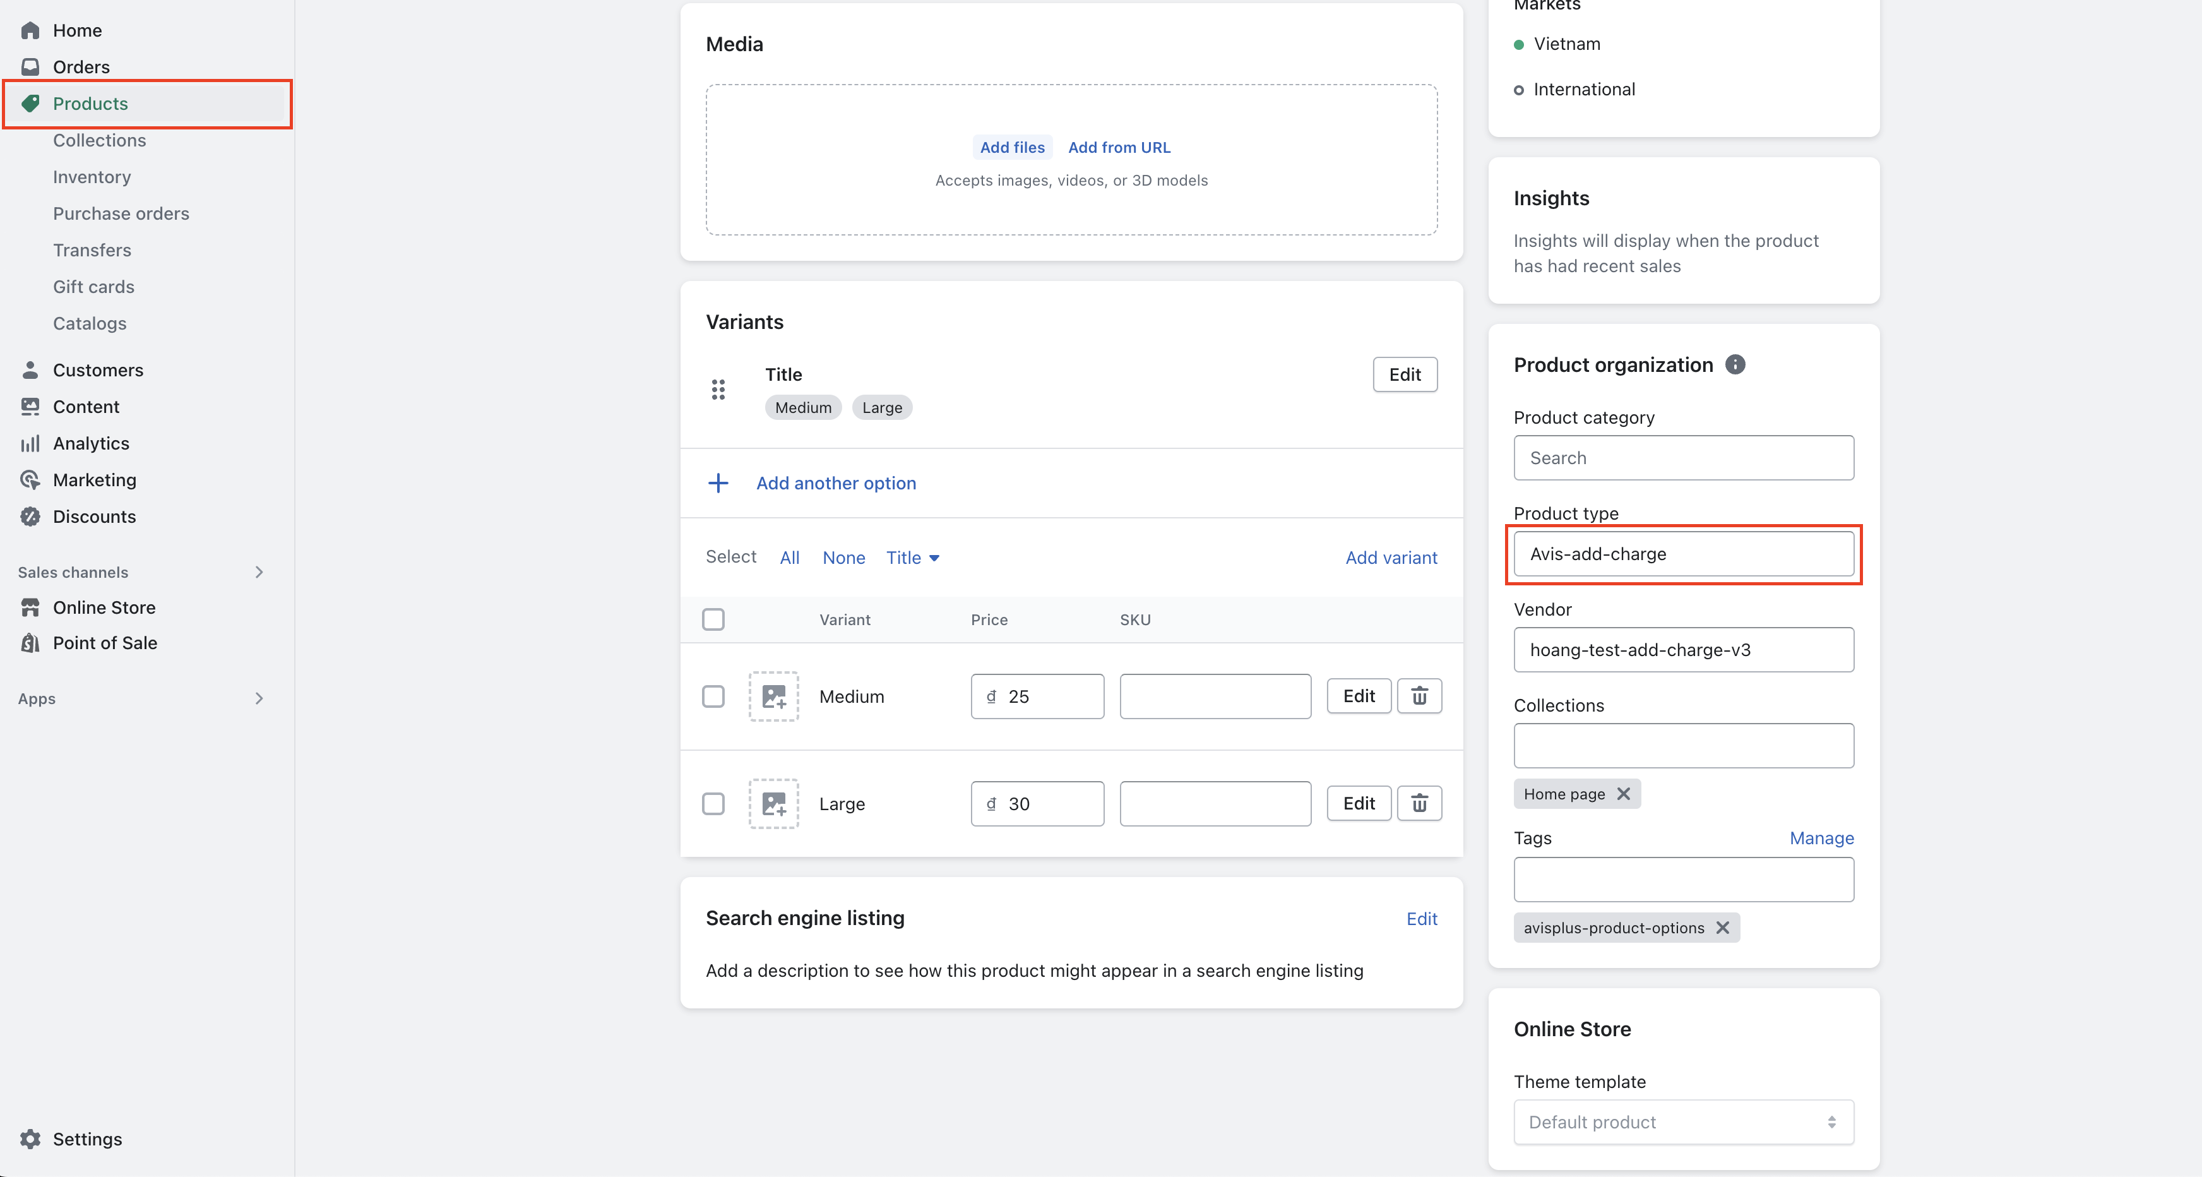Viewport: 2202px width, 1177px height.
Task: Delete the Large variant with trash icon
Action: point(1419,803)
